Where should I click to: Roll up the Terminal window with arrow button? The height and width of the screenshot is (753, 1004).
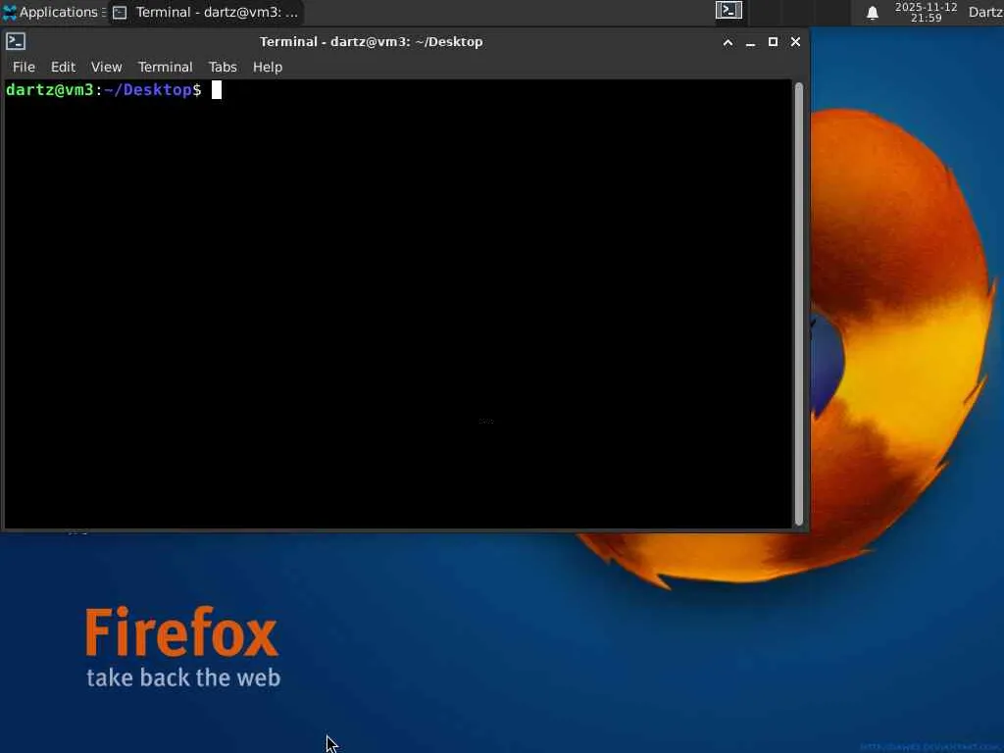pos(728,42)
